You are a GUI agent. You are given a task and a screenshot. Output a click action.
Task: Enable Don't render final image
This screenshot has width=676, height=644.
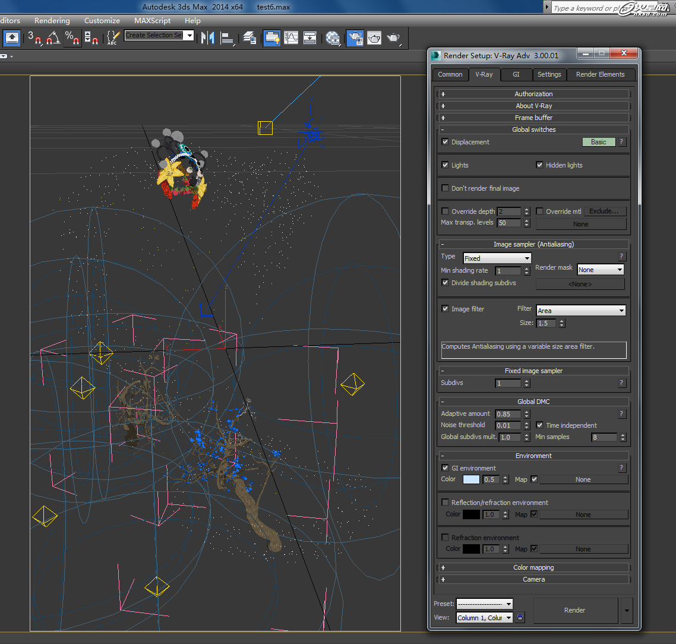coord(445,188)
